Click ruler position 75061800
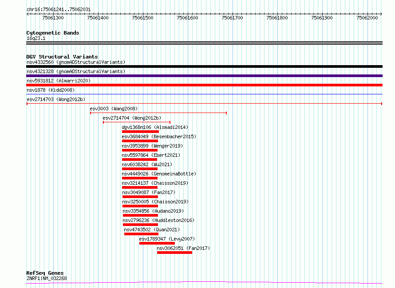The height and width of the screenshot is (288, 395). click(277, 18)
